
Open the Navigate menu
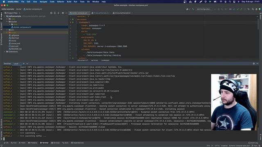click(43, 2)
